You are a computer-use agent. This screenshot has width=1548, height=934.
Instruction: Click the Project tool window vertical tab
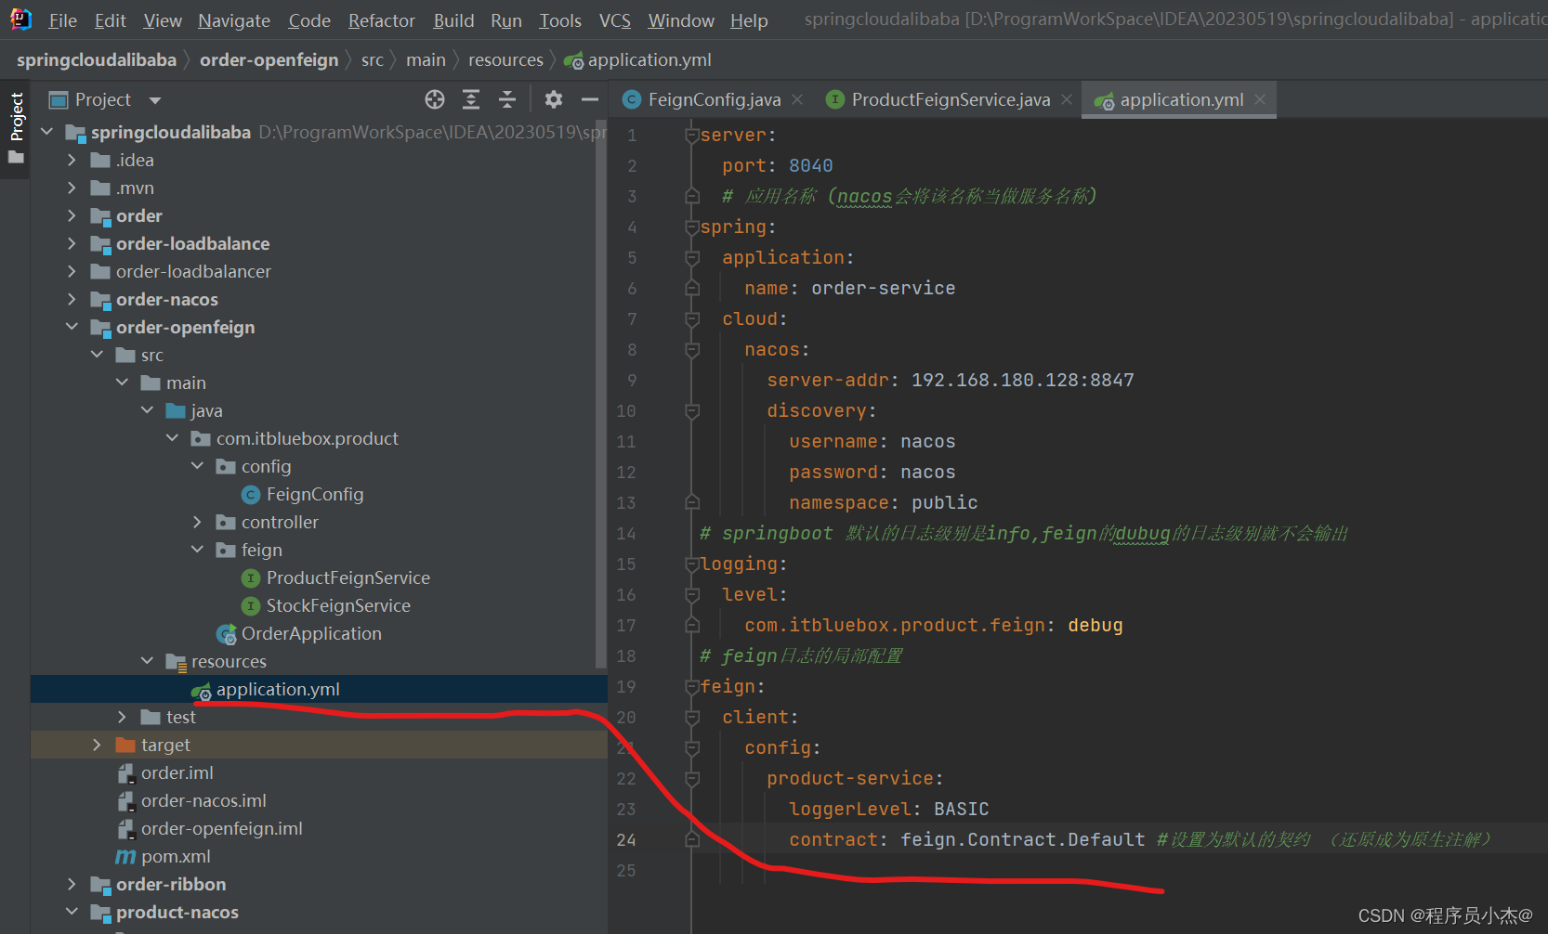pos(16,116)
